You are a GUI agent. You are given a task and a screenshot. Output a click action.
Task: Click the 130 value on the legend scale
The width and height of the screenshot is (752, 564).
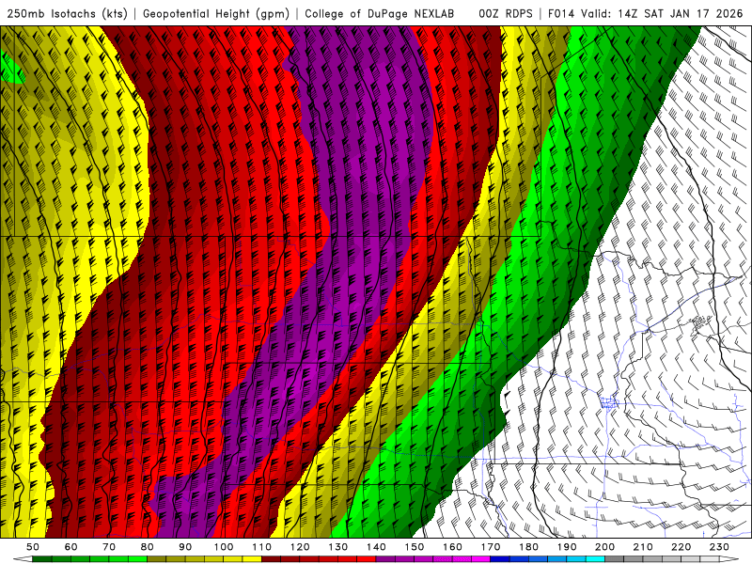338,547
